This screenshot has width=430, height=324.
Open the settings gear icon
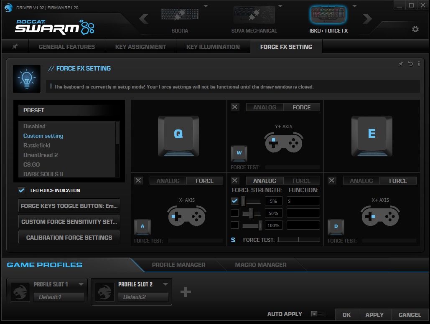[415, 29]
